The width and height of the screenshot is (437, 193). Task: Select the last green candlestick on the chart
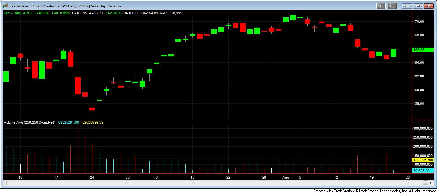(x=393, y=53)
